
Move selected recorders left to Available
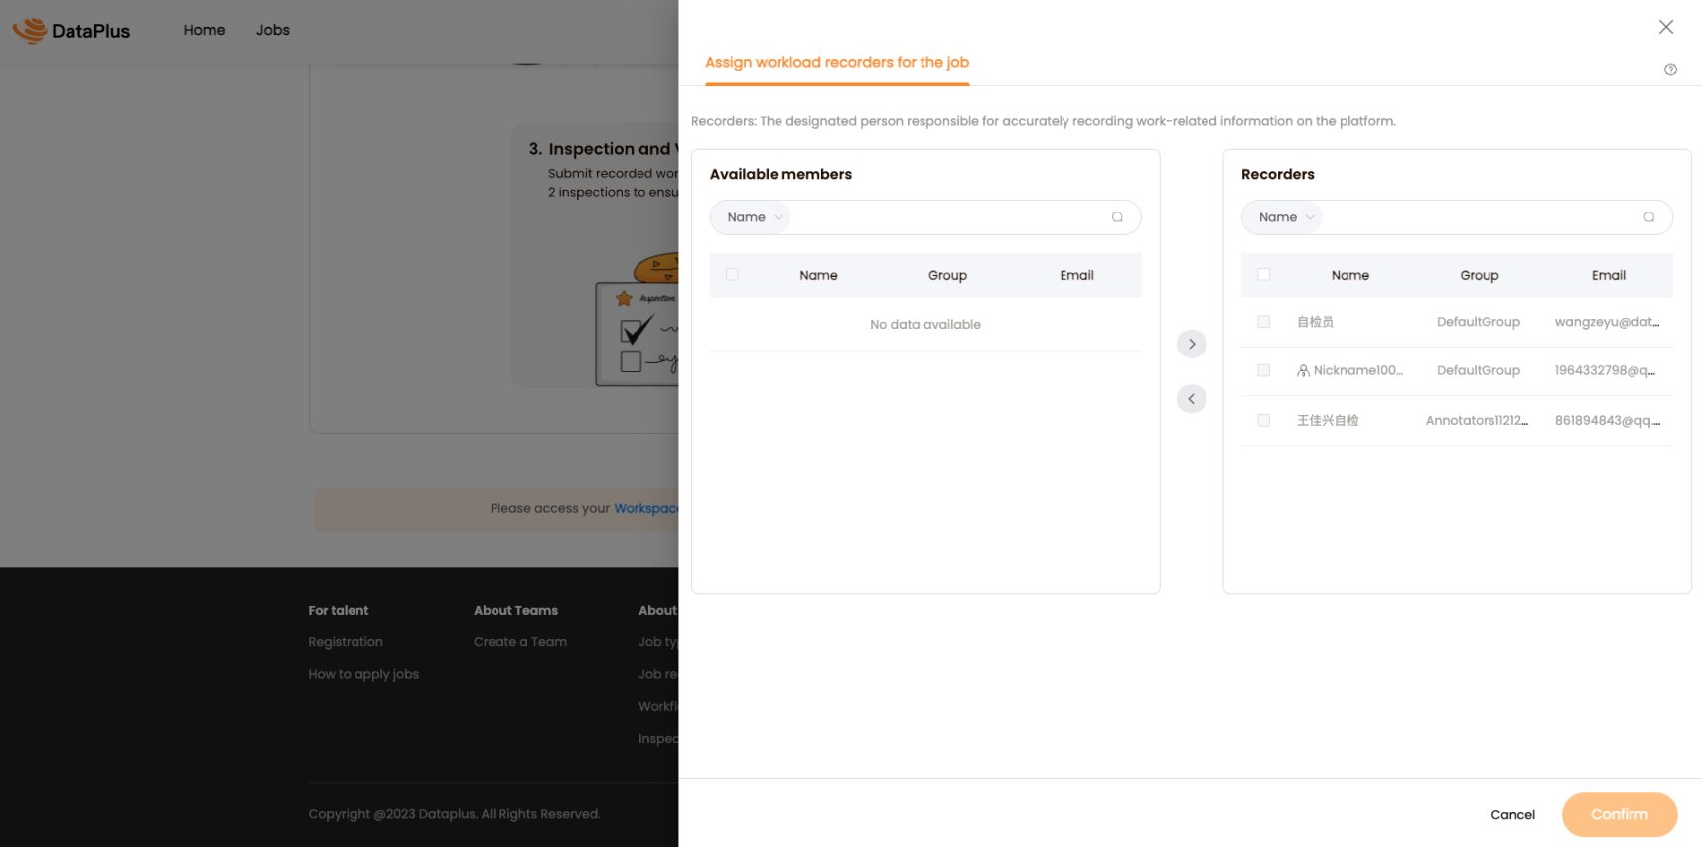tap(1191, 399)
